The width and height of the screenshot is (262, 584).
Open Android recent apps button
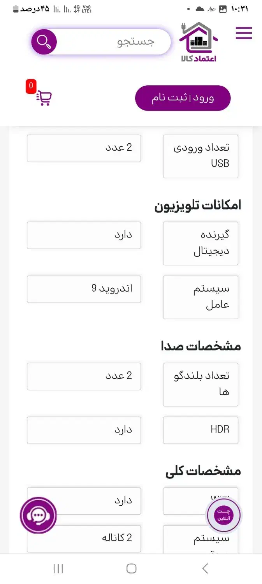click(58, 568)
